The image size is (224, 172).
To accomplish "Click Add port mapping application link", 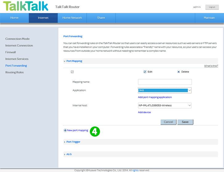I will coord(155,97).
